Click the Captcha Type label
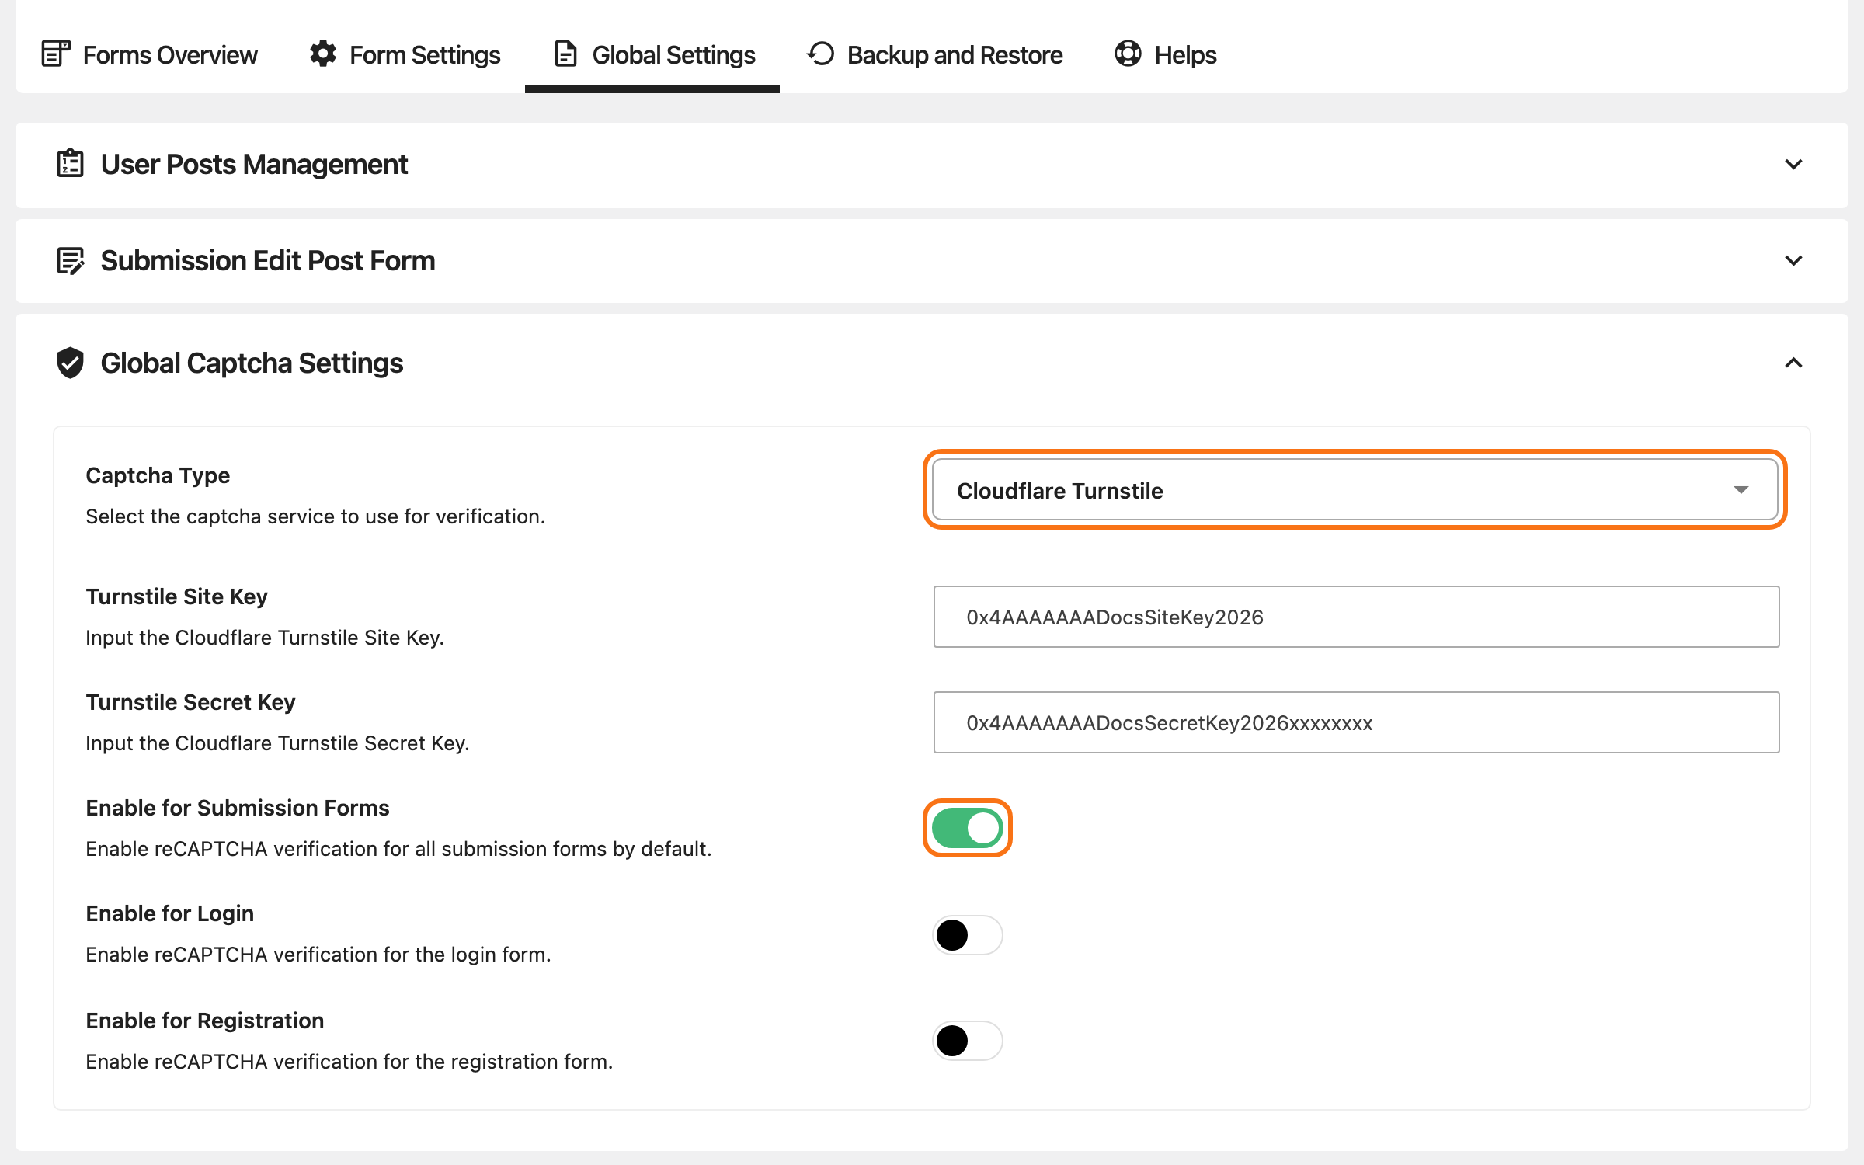This screenshot has width=1864, height=1165. pyautogui.click(x=158, y=475)
